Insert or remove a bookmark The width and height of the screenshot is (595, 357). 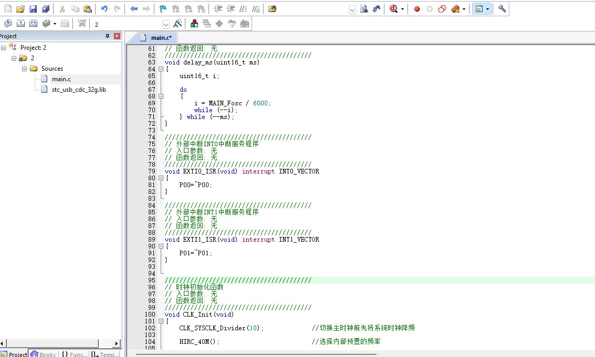(x=163, y=9)
